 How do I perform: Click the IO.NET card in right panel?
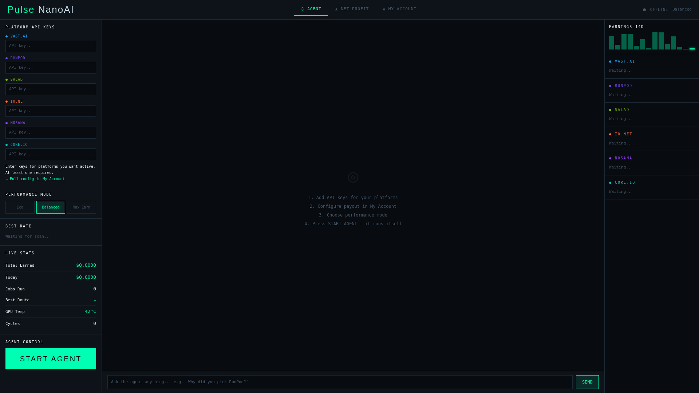click(x=652, y=139)
